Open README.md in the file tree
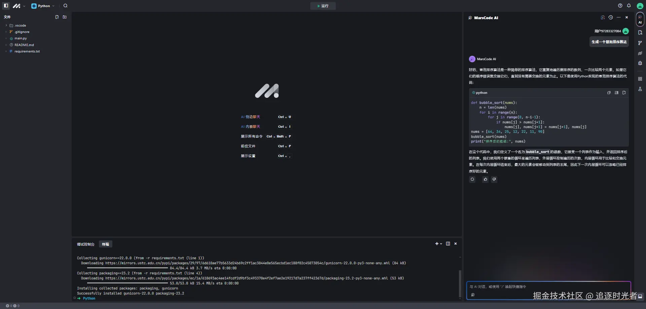 click(x=35, y=45)
